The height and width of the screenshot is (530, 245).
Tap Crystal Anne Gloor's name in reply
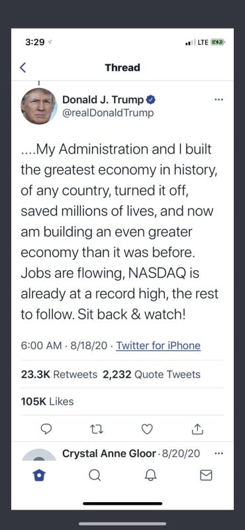109,454
